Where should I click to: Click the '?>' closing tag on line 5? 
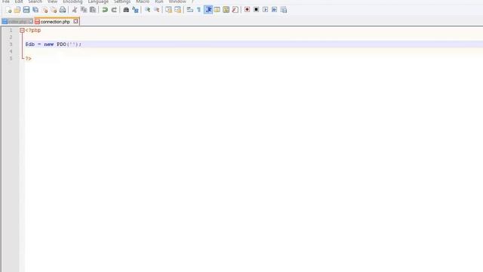coord(29,59)
